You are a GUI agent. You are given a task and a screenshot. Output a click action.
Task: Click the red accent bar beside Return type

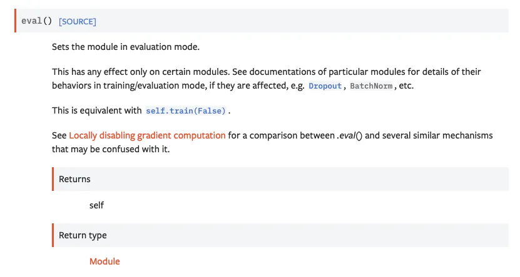(53, 235)
